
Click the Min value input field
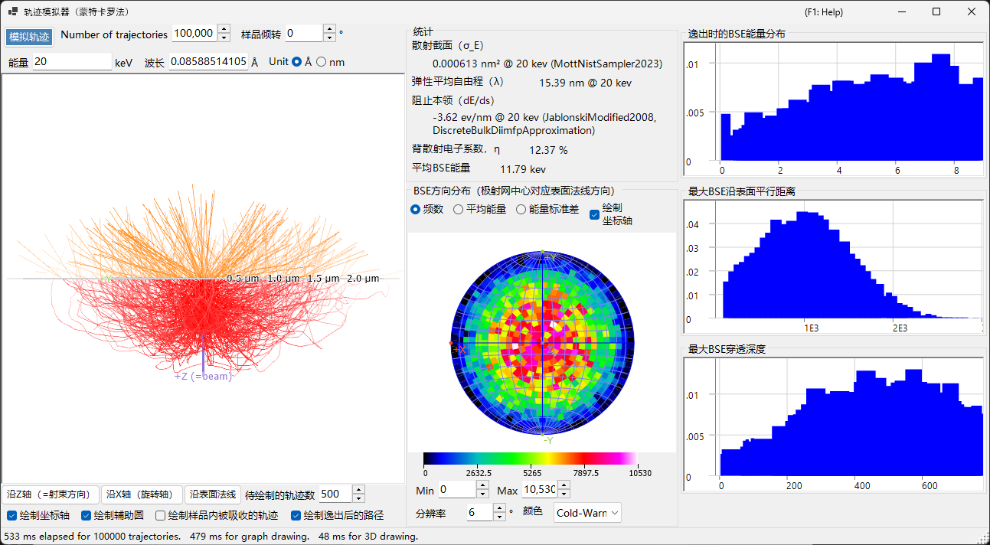click(x=457, y=489)
